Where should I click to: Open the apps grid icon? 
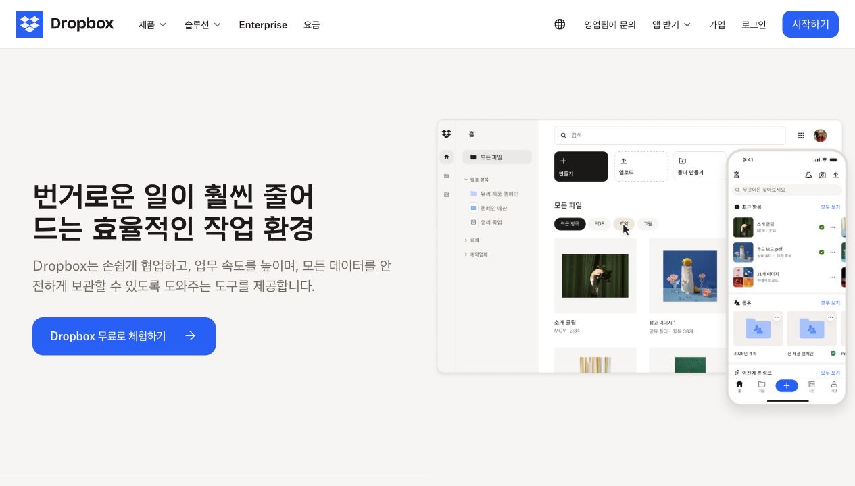click(x=801, y=135)
